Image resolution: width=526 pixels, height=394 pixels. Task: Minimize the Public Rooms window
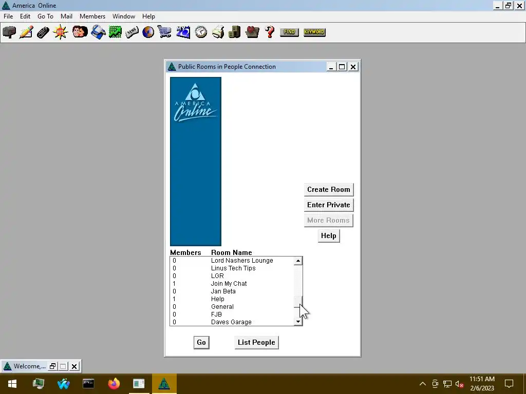click(x=331, y=67)
